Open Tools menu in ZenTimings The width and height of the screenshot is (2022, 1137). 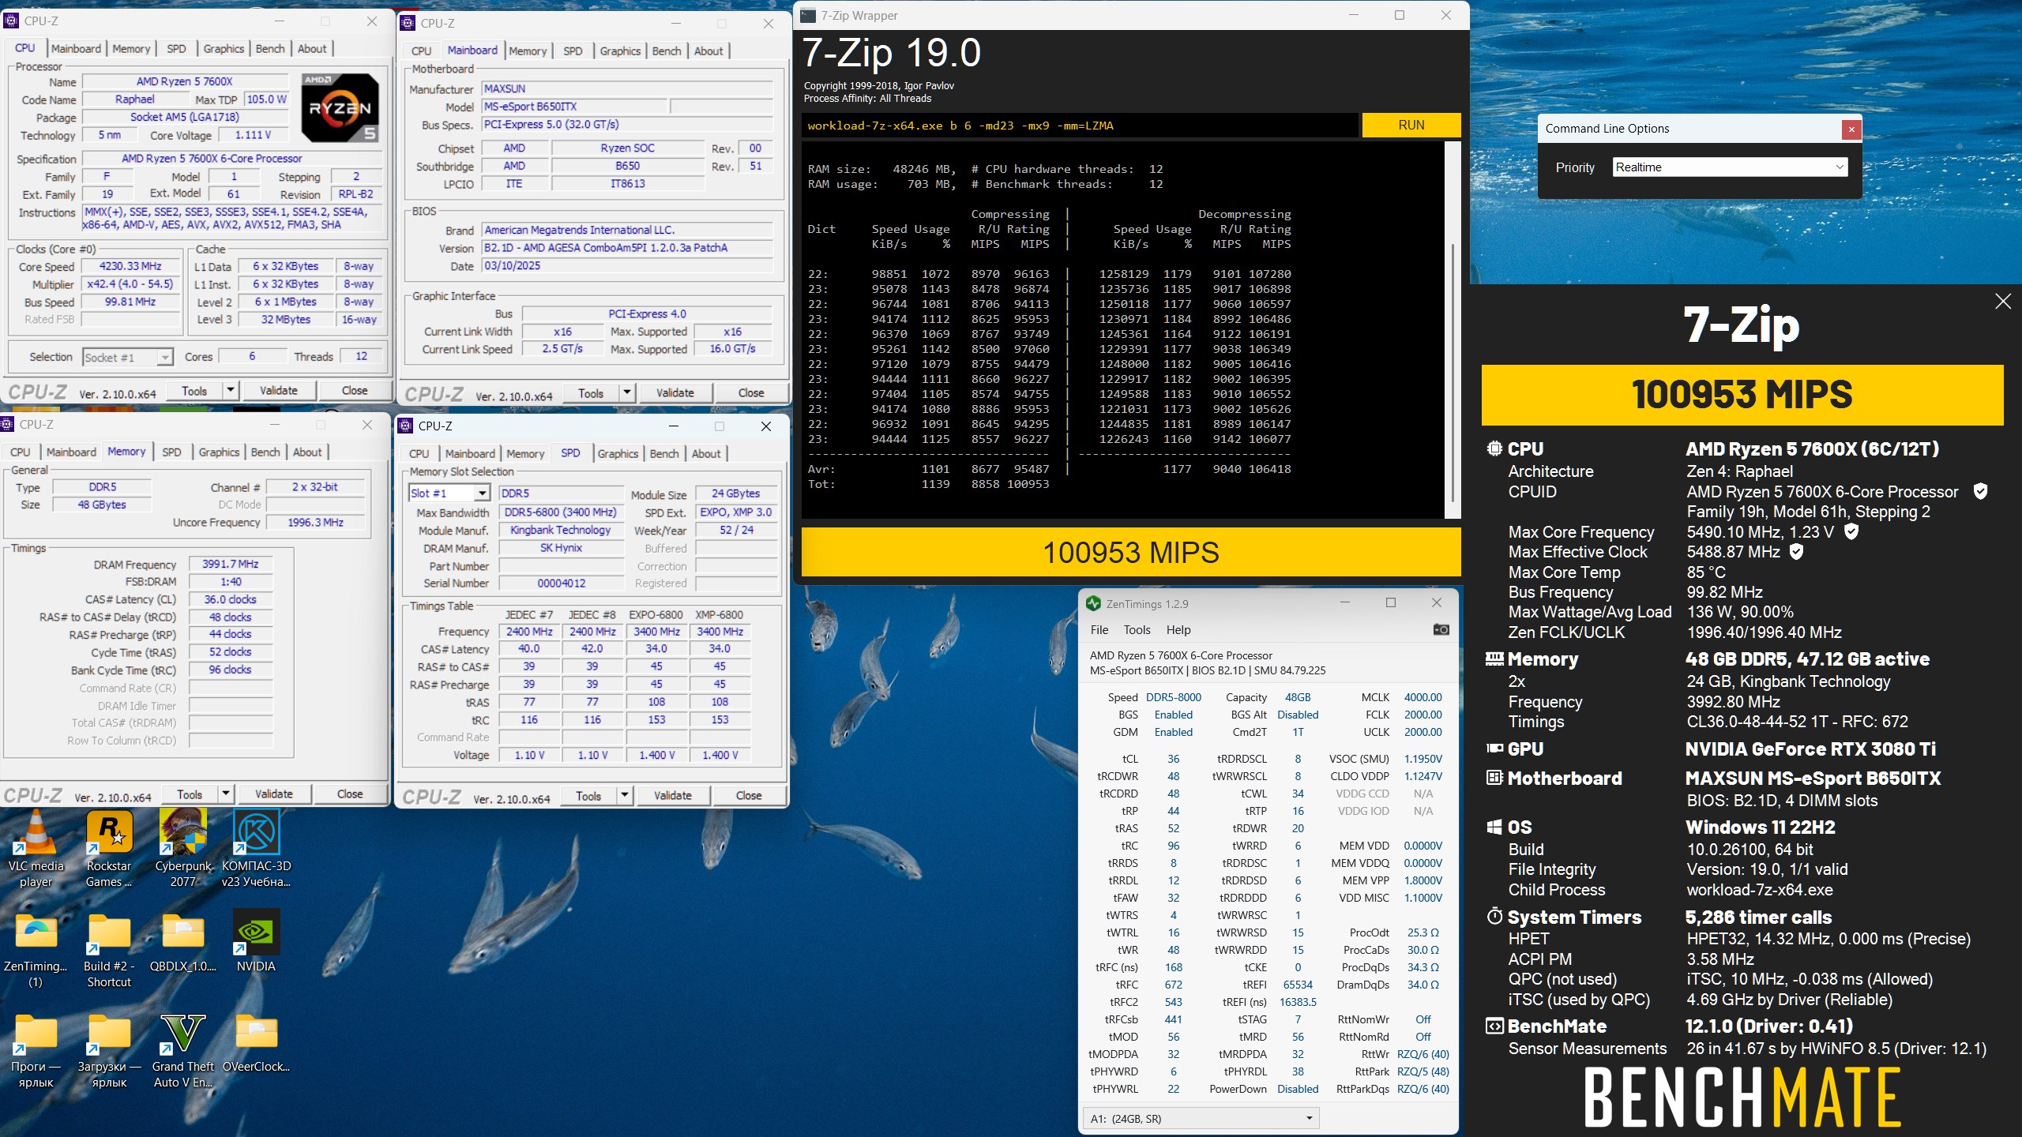(1137, 629)
